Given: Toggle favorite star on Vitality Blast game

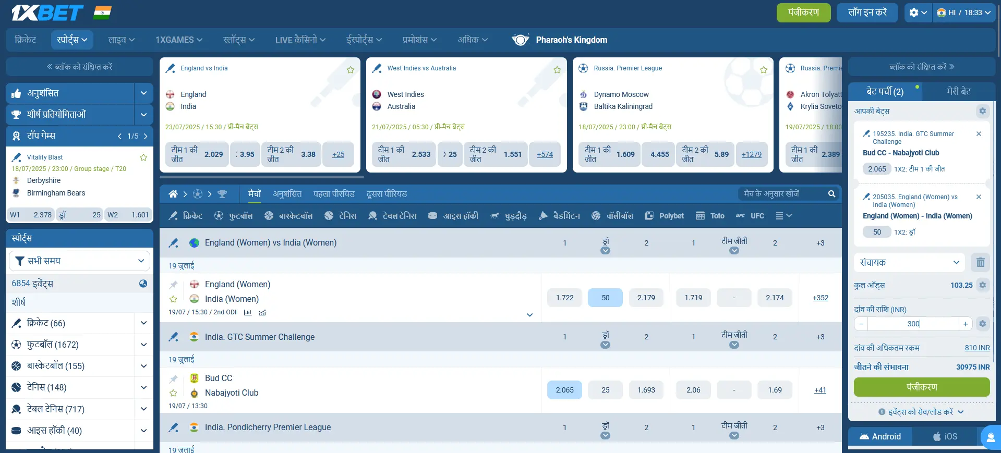Looking at the screenshot, I should point(143,157).
